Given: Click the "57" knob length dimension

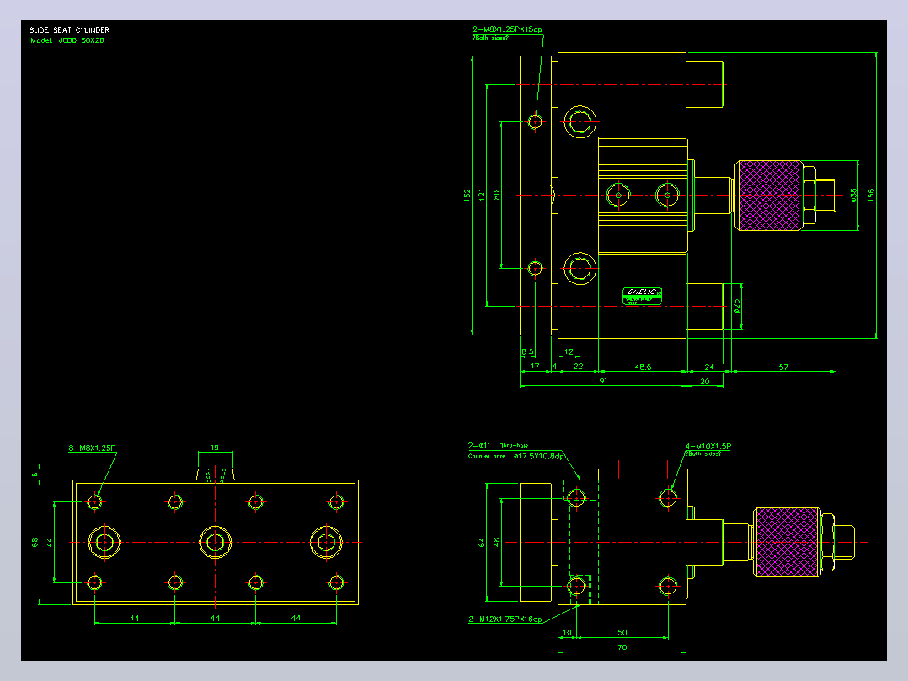Looking at the screenshot, I should point(783,367).
